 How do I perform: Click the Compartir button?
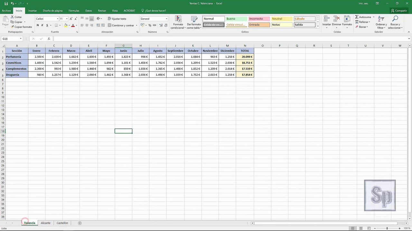[399, 11]
